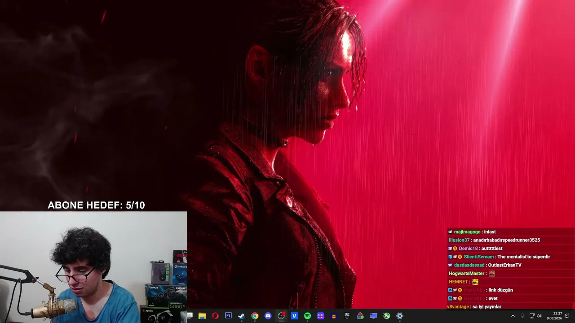
Task: Open Google Chrome from the taskbar
Action: [255, 316]
